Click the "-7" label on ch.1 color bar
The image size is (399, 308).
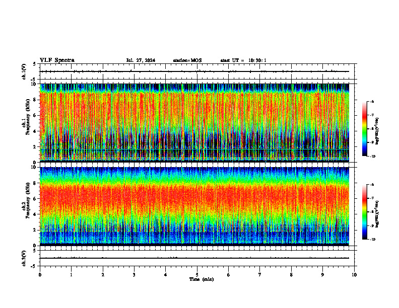point(372,115)
